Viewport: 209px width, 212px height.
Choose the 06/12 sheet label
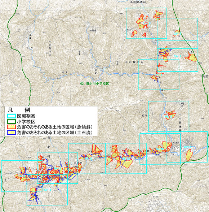187,147
